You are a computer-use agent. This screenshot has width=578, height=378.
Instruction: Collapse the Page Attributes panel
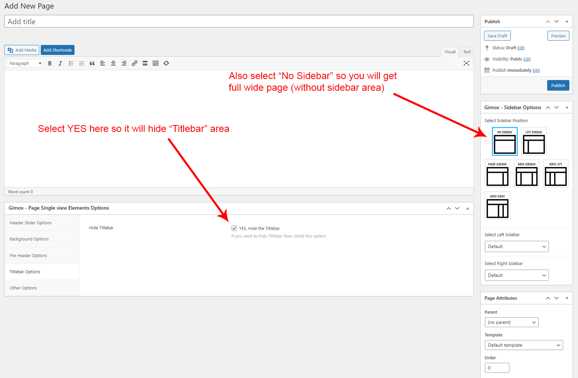point(567,298)
